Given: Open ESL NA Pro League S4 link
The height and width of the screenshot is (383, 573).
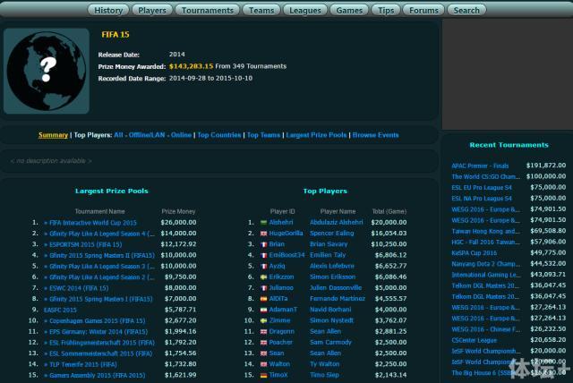Looking at the screenshot, I should pyautogui.click(x=482, y=199).
